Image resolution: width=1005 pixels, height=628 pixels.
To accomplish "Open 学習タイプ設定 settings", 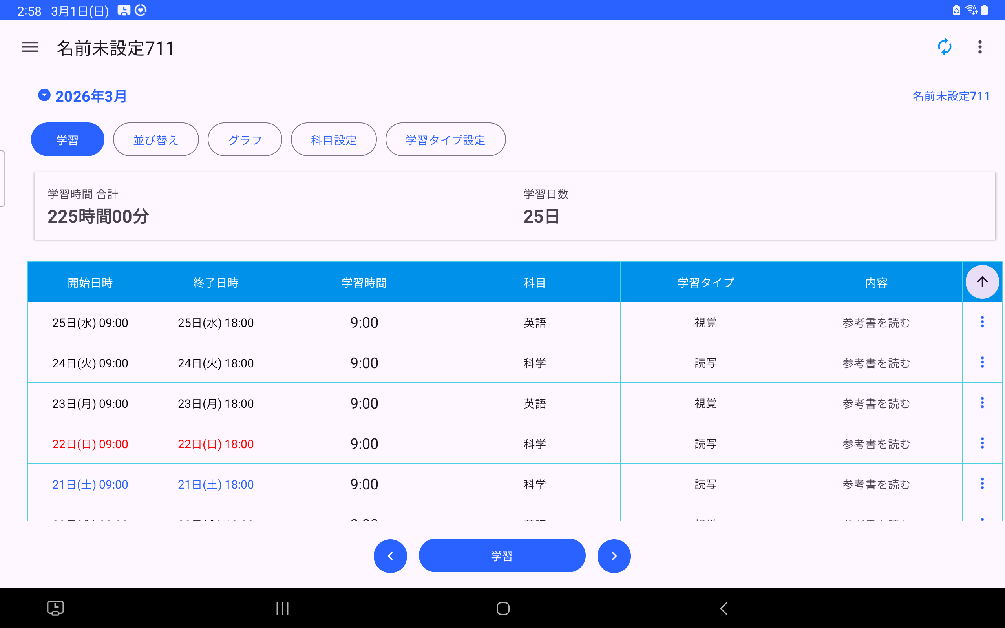I will click(x=445, y=140).
